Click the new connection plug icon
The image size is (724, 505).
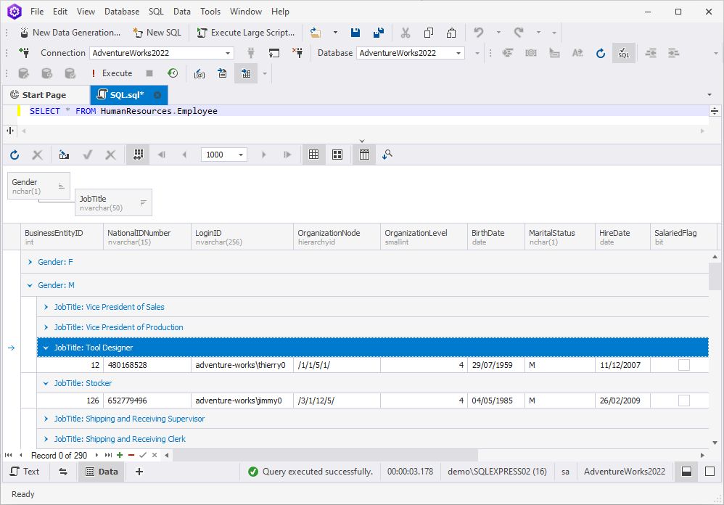[x=24, y=53]
